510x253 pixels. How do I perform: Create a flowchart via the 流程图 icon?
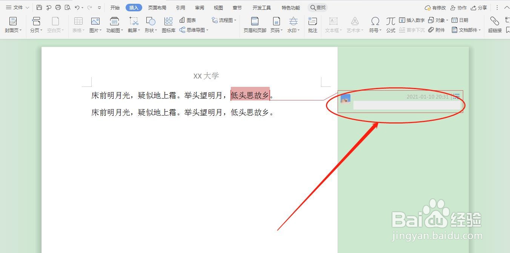tap(223, 20)
